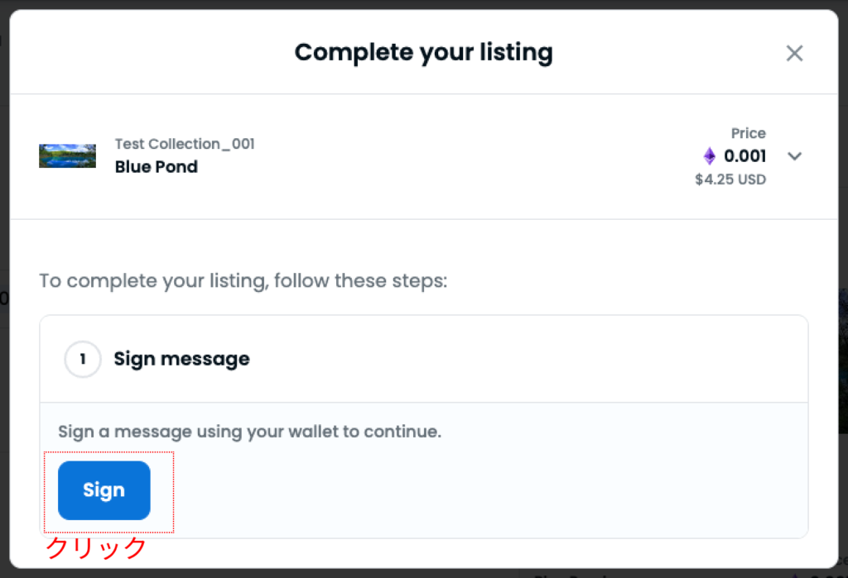Expand the price details chevron
848x578 pixels.
click(794, 156)
